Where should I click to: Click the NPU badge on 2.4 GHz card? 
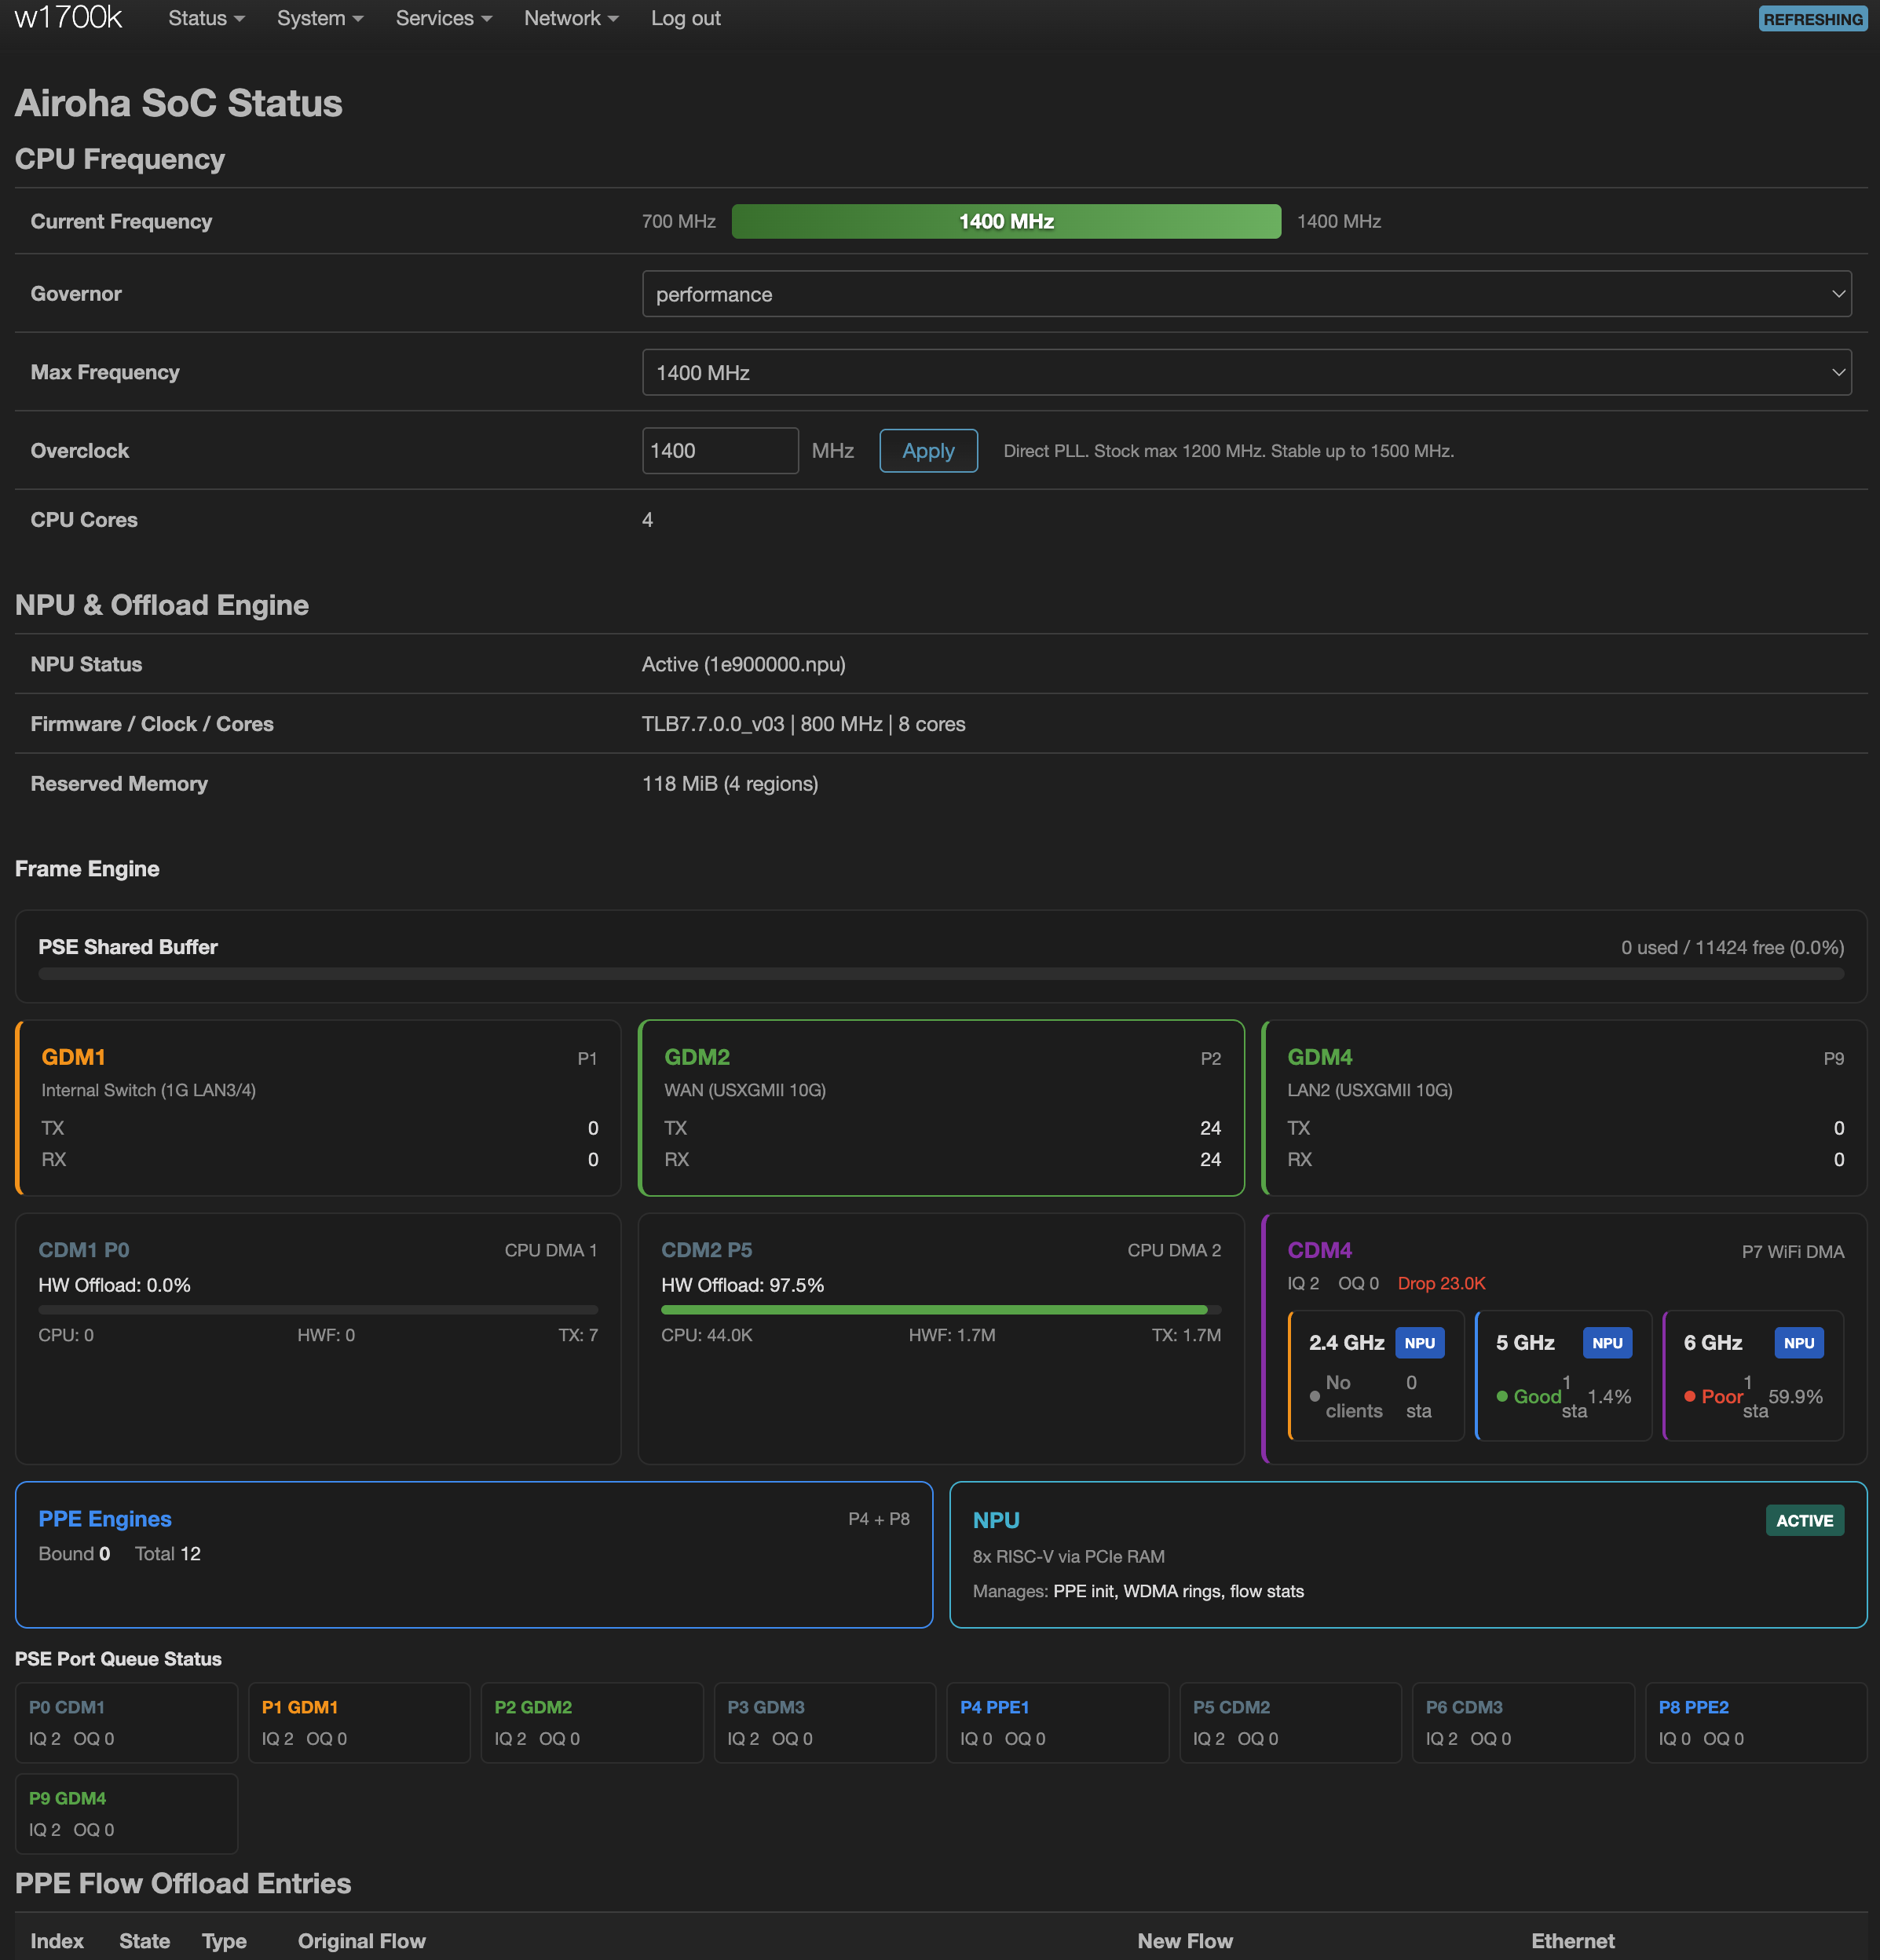point(1419,1343)
